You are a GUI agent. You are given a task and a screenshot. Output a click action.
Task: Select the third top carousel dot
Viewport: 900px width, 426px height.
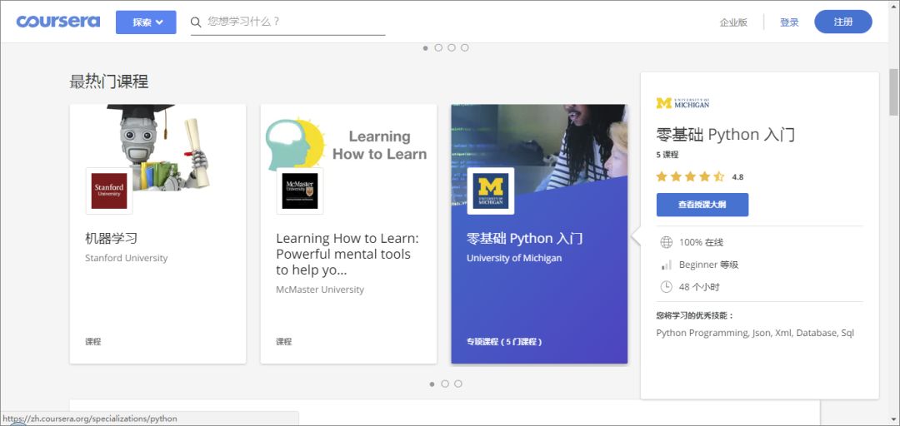click(x=452, y=47)
